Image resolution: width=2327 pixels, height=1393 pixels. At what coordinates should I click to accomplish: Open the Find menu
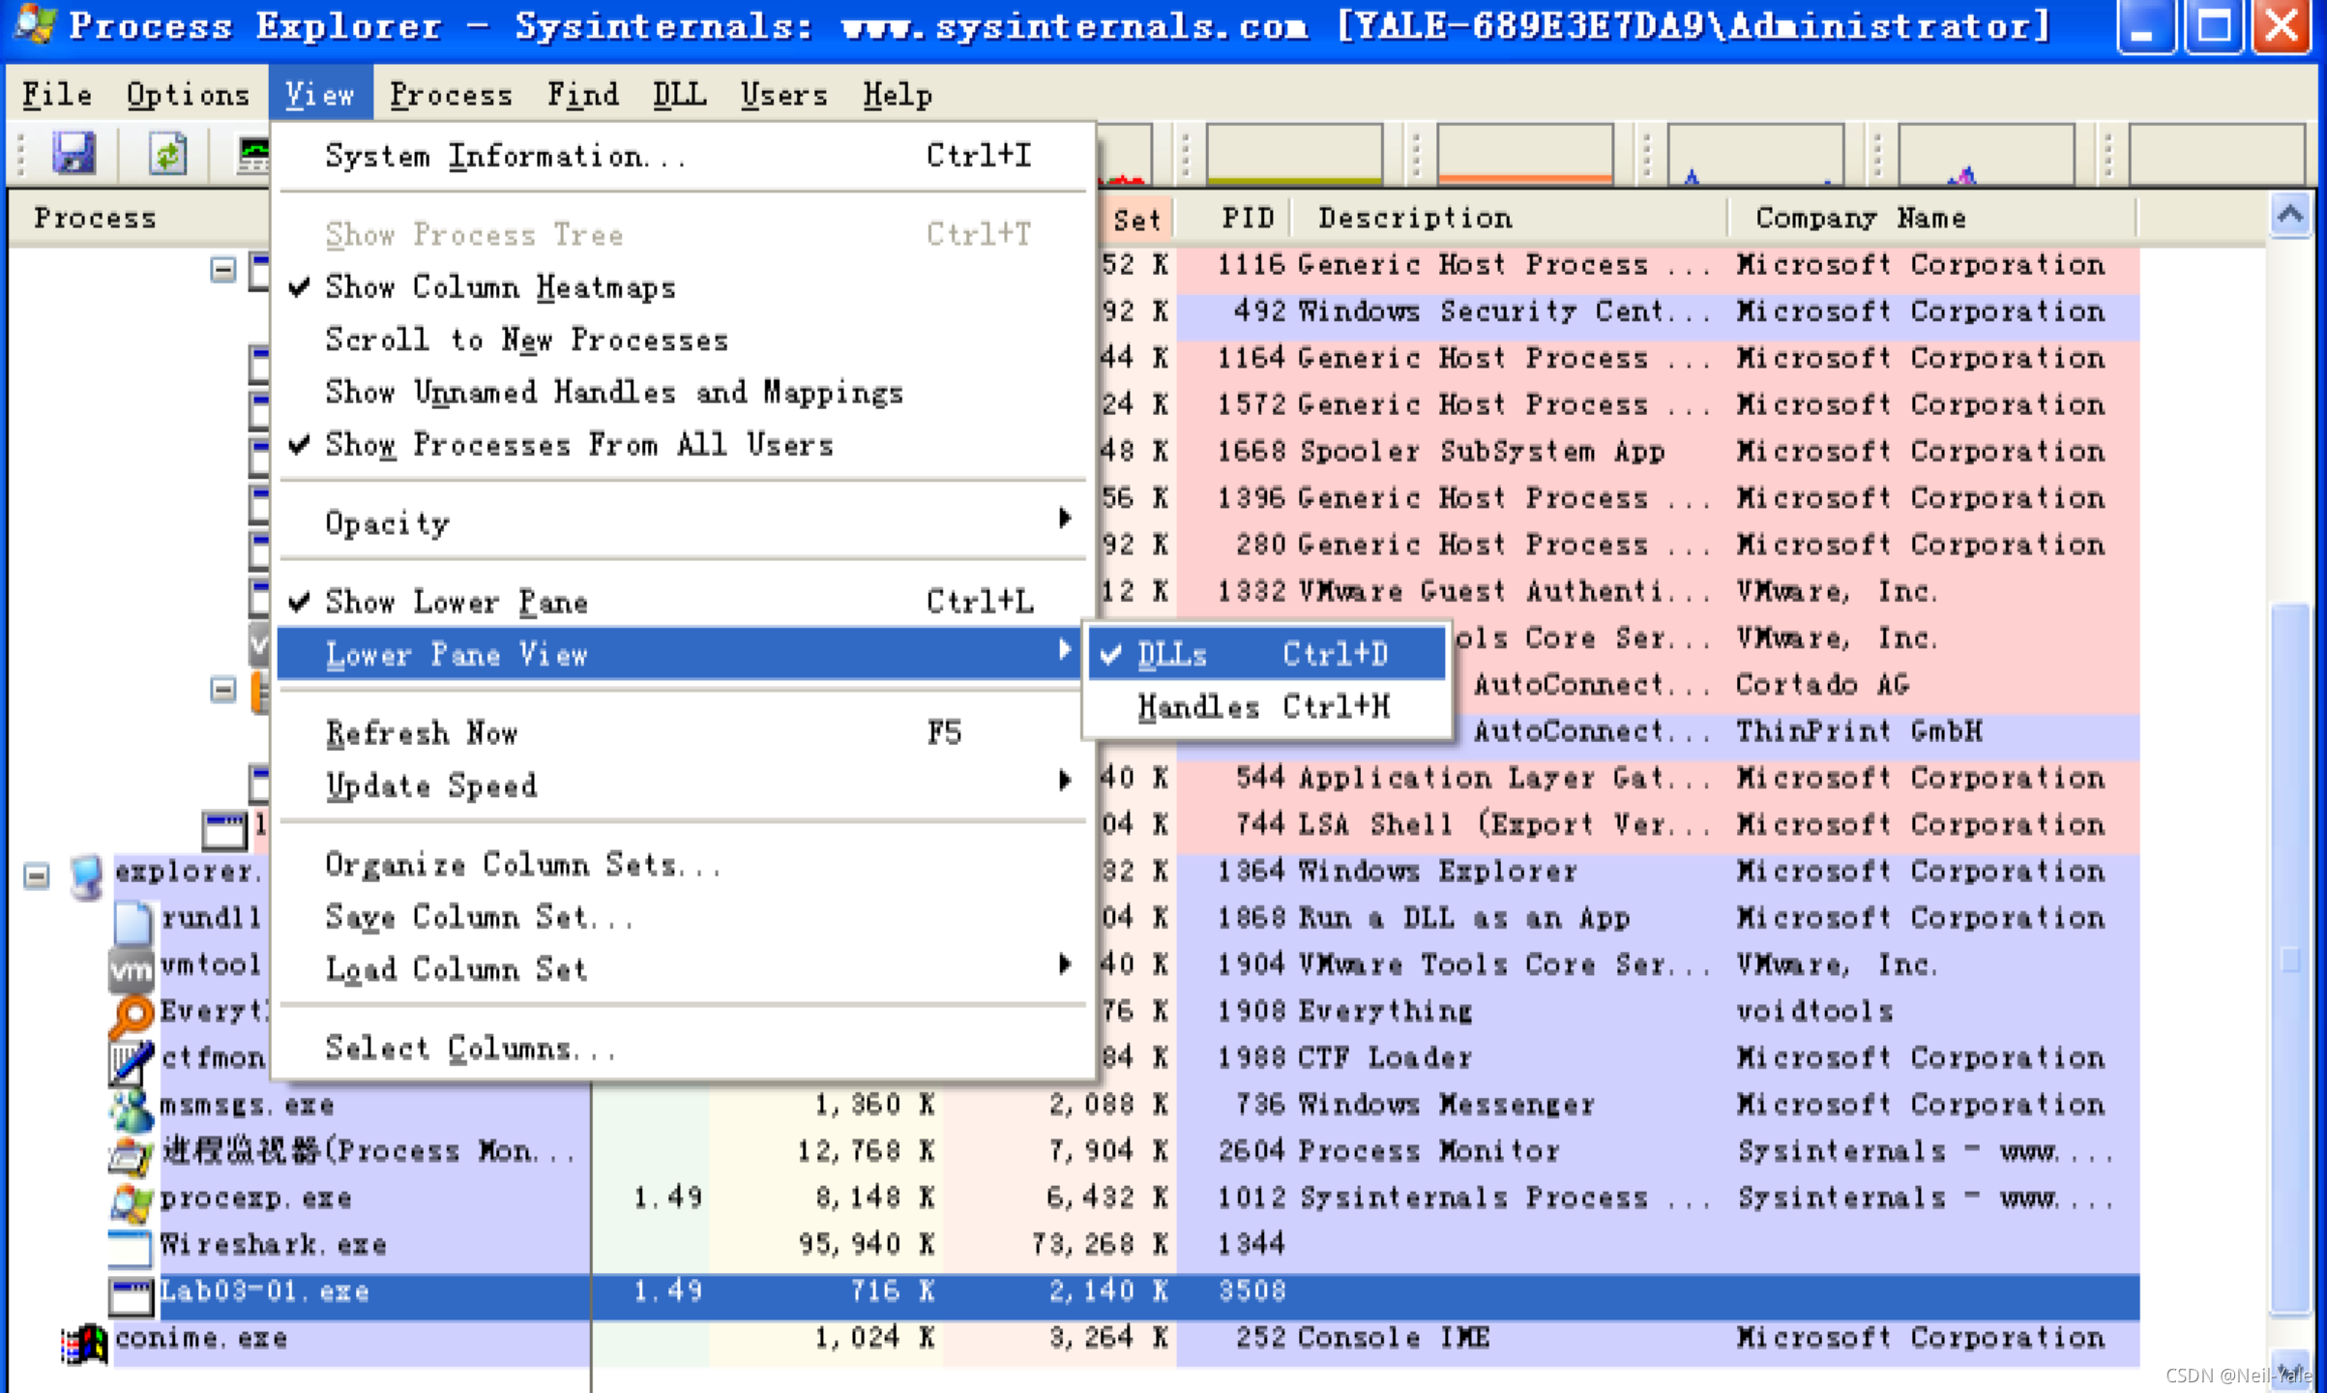[583, 95]
